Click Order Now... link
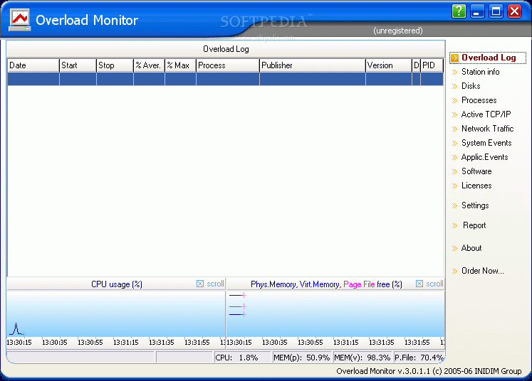532x381 pixels. [482, 271]
